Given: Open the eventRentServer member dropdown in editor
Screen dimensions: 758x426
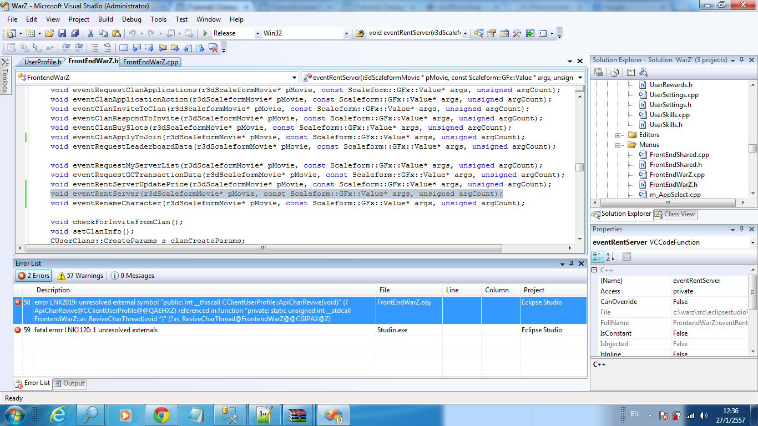Looking at the screenshot, I should (580, 78).
